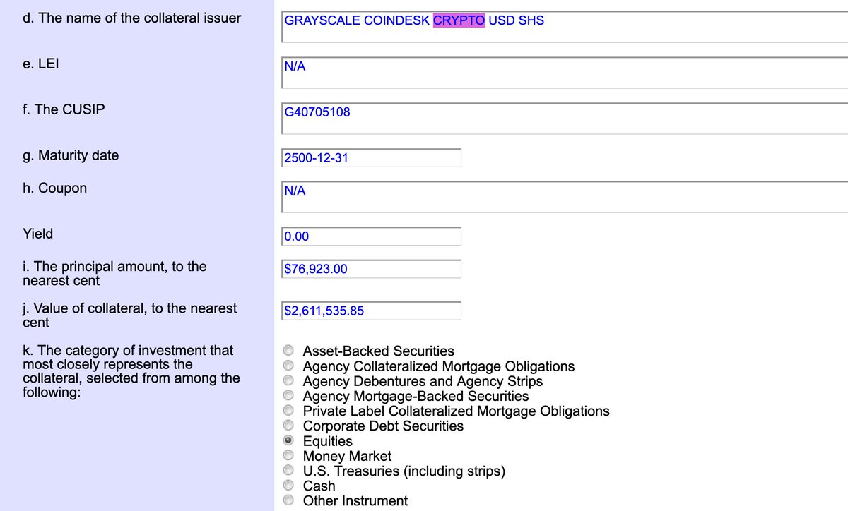Click the 'h. Coupon' label
Viewport: 848px width, 511px height.
pos(54,188)
